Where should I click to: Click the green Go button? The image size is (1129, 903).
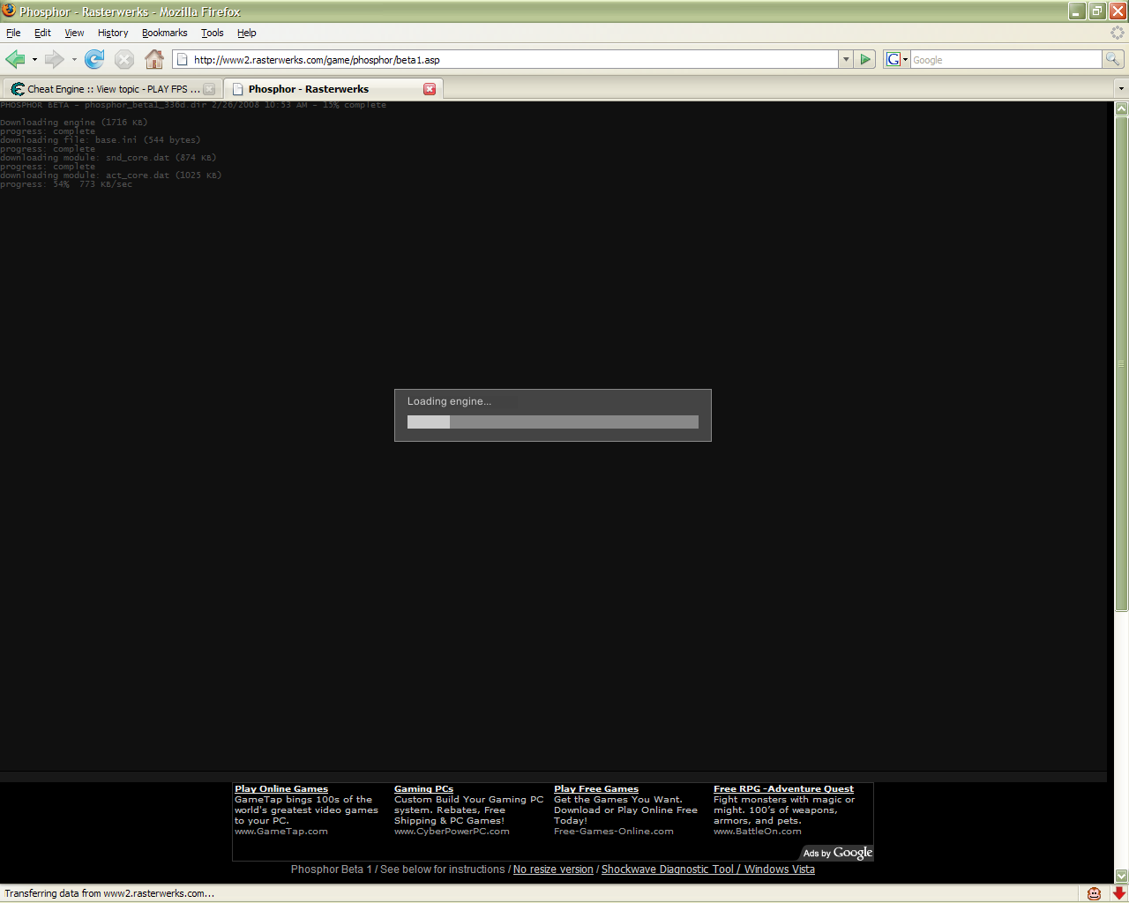pos(865,59)
